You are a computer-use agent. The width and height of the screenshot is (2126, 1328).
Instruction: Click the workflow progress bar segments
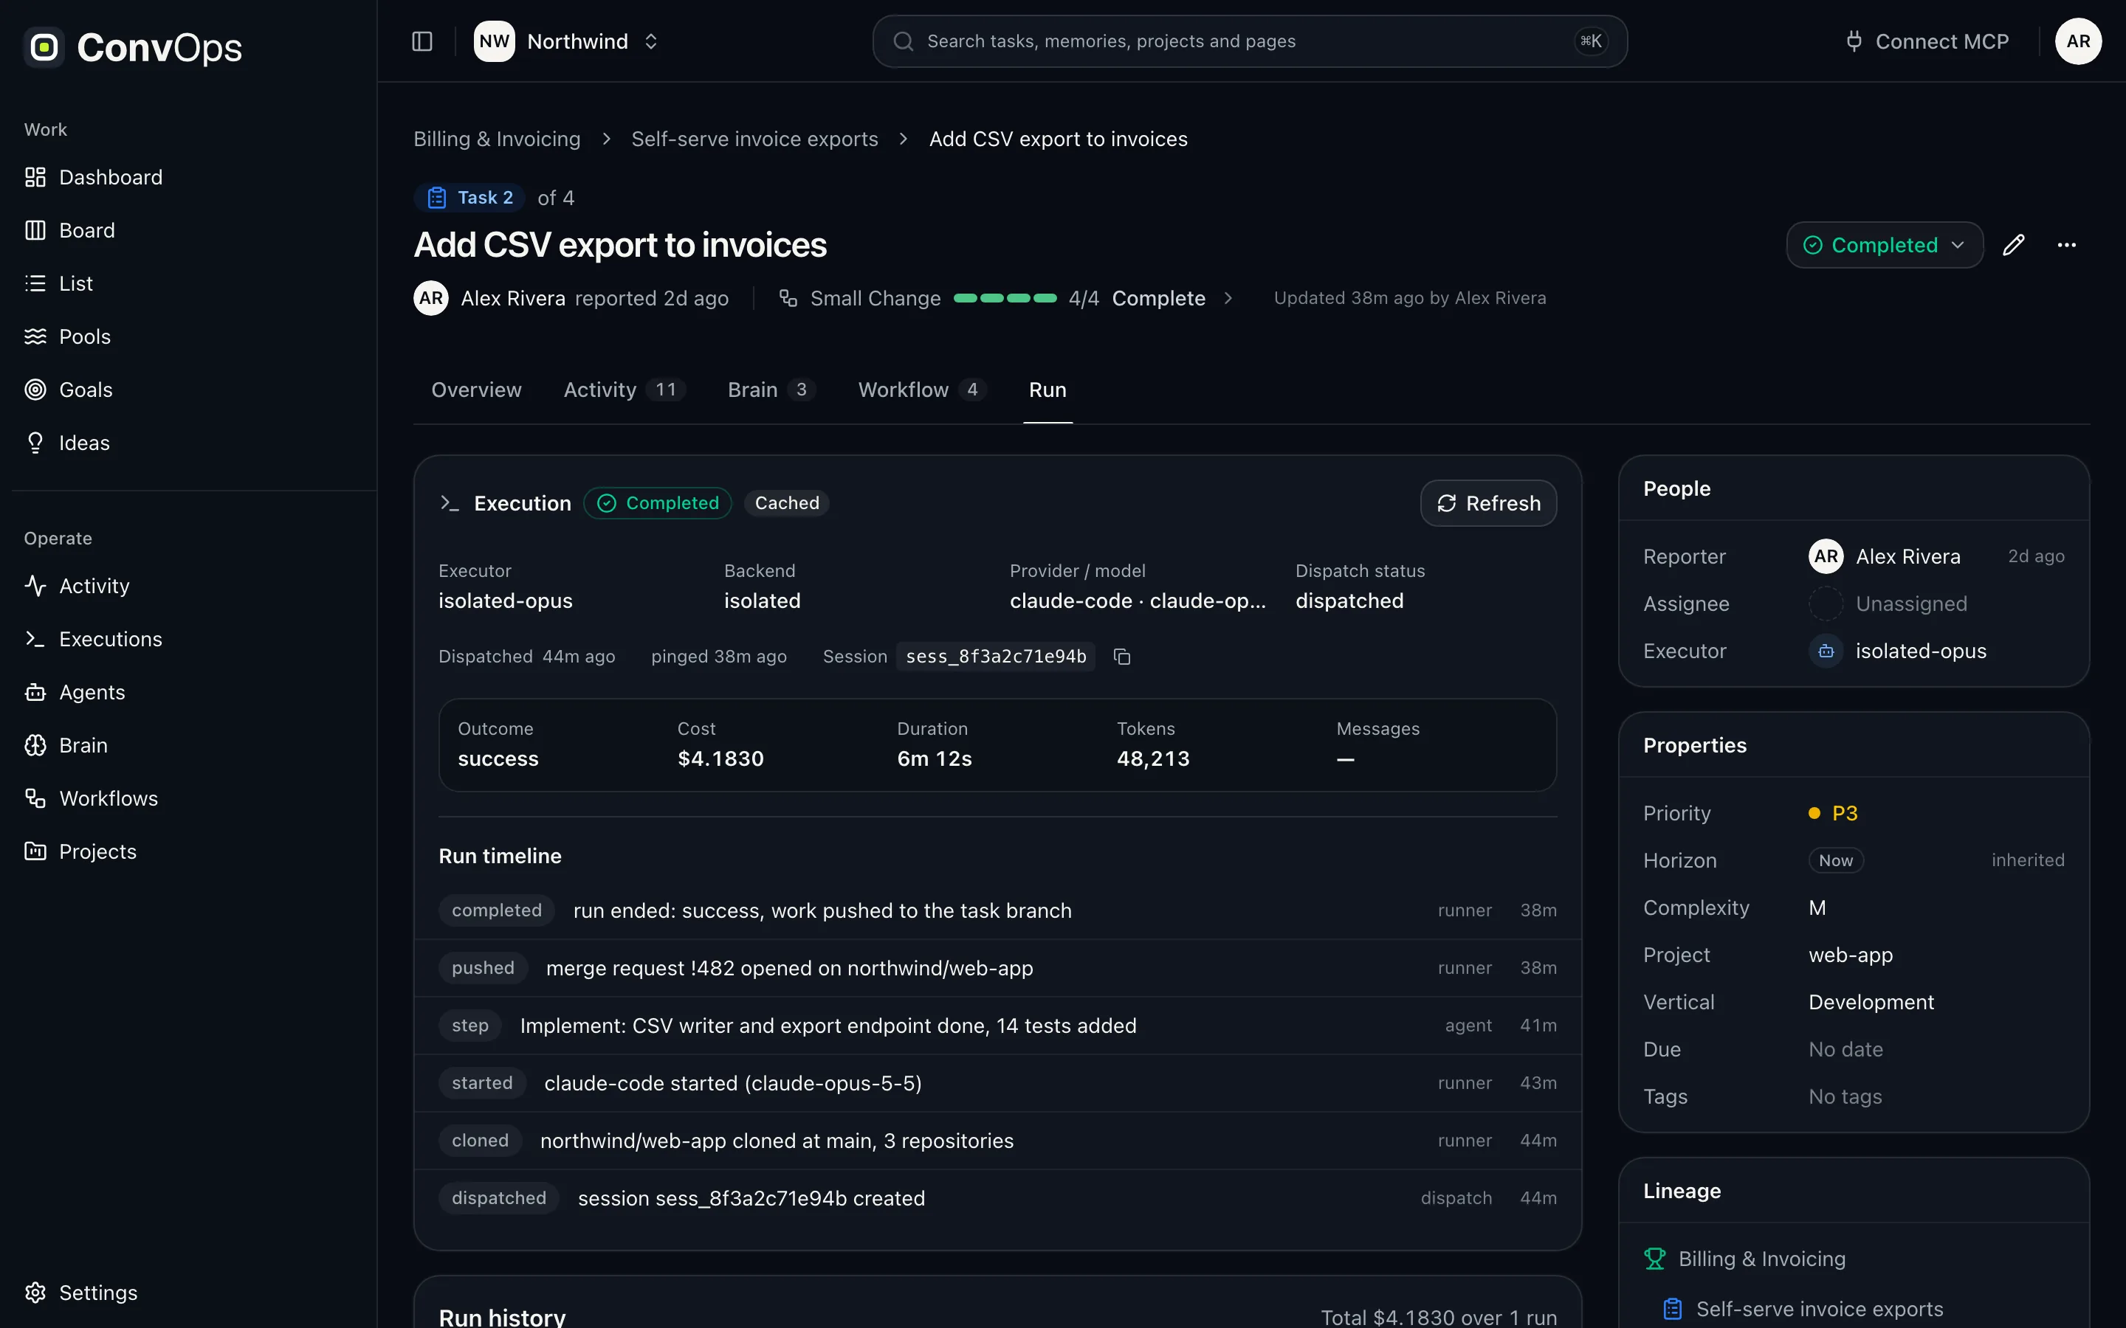tap(1005, 299)
